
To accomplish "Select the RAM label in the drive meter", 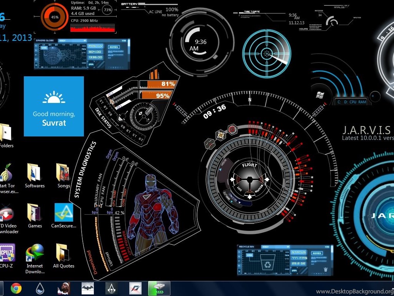I will (362, 102).
